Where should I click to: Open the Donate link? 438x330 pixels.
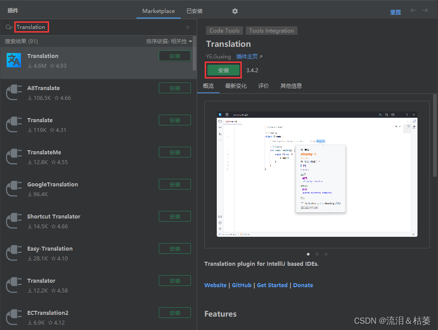pos(303,285)
